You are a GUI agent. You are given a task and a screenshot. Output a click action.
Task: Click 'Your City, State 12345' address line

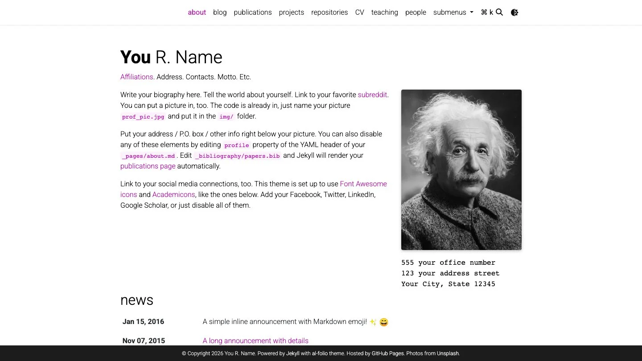pos(448,284)
